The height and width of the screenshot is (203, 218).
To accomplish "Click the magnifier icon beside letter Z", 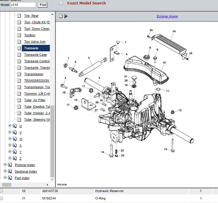I will 14,158.
